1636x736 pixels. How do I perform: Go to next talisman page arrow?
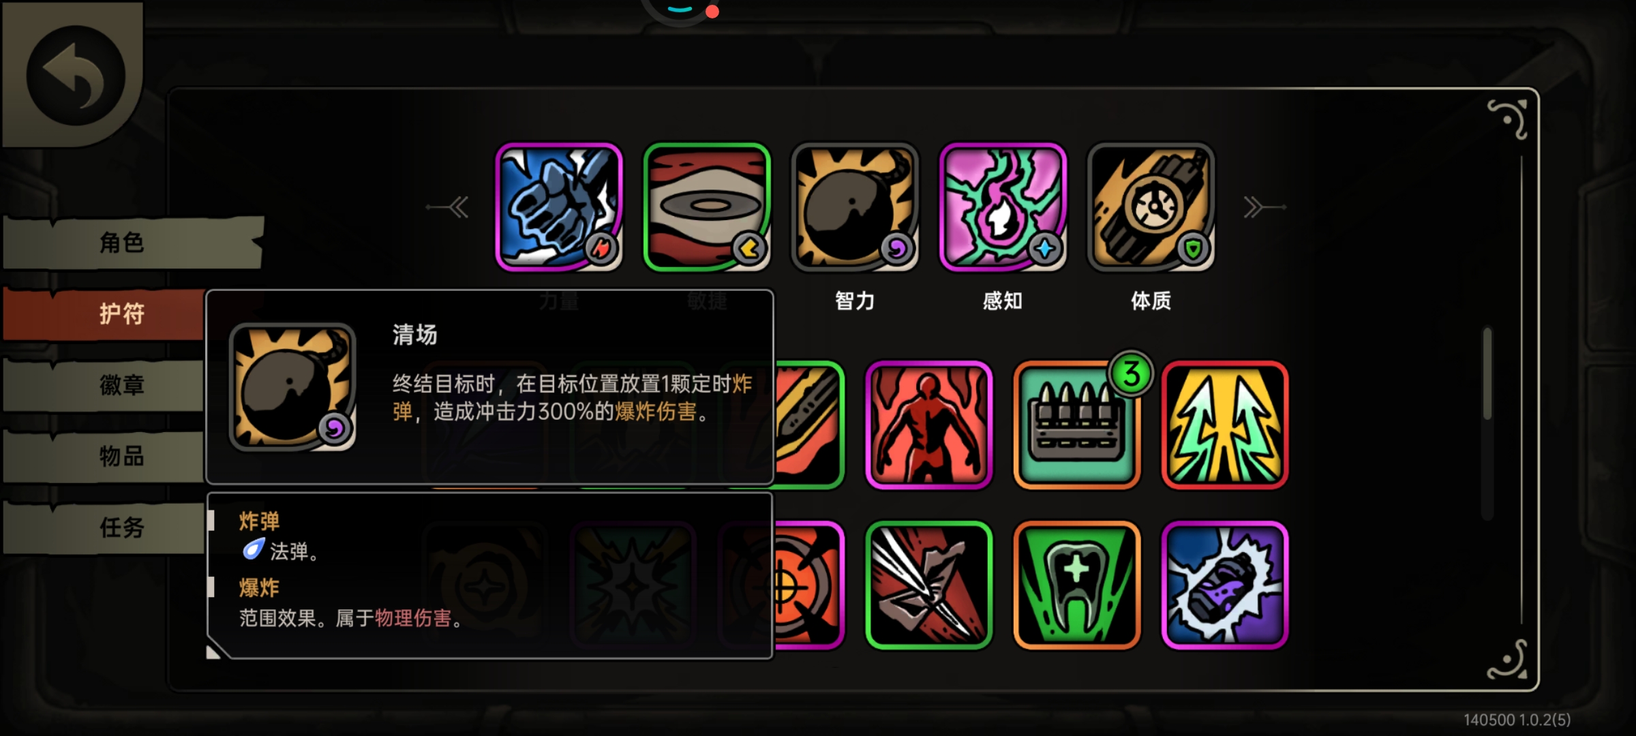pos(1264,206)
